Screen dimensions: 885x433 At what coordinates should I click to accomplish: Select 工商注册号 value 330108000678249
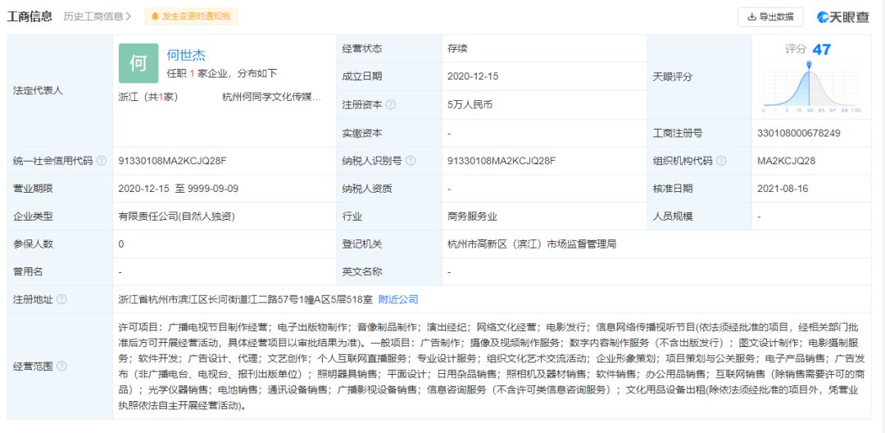[799, 133]
